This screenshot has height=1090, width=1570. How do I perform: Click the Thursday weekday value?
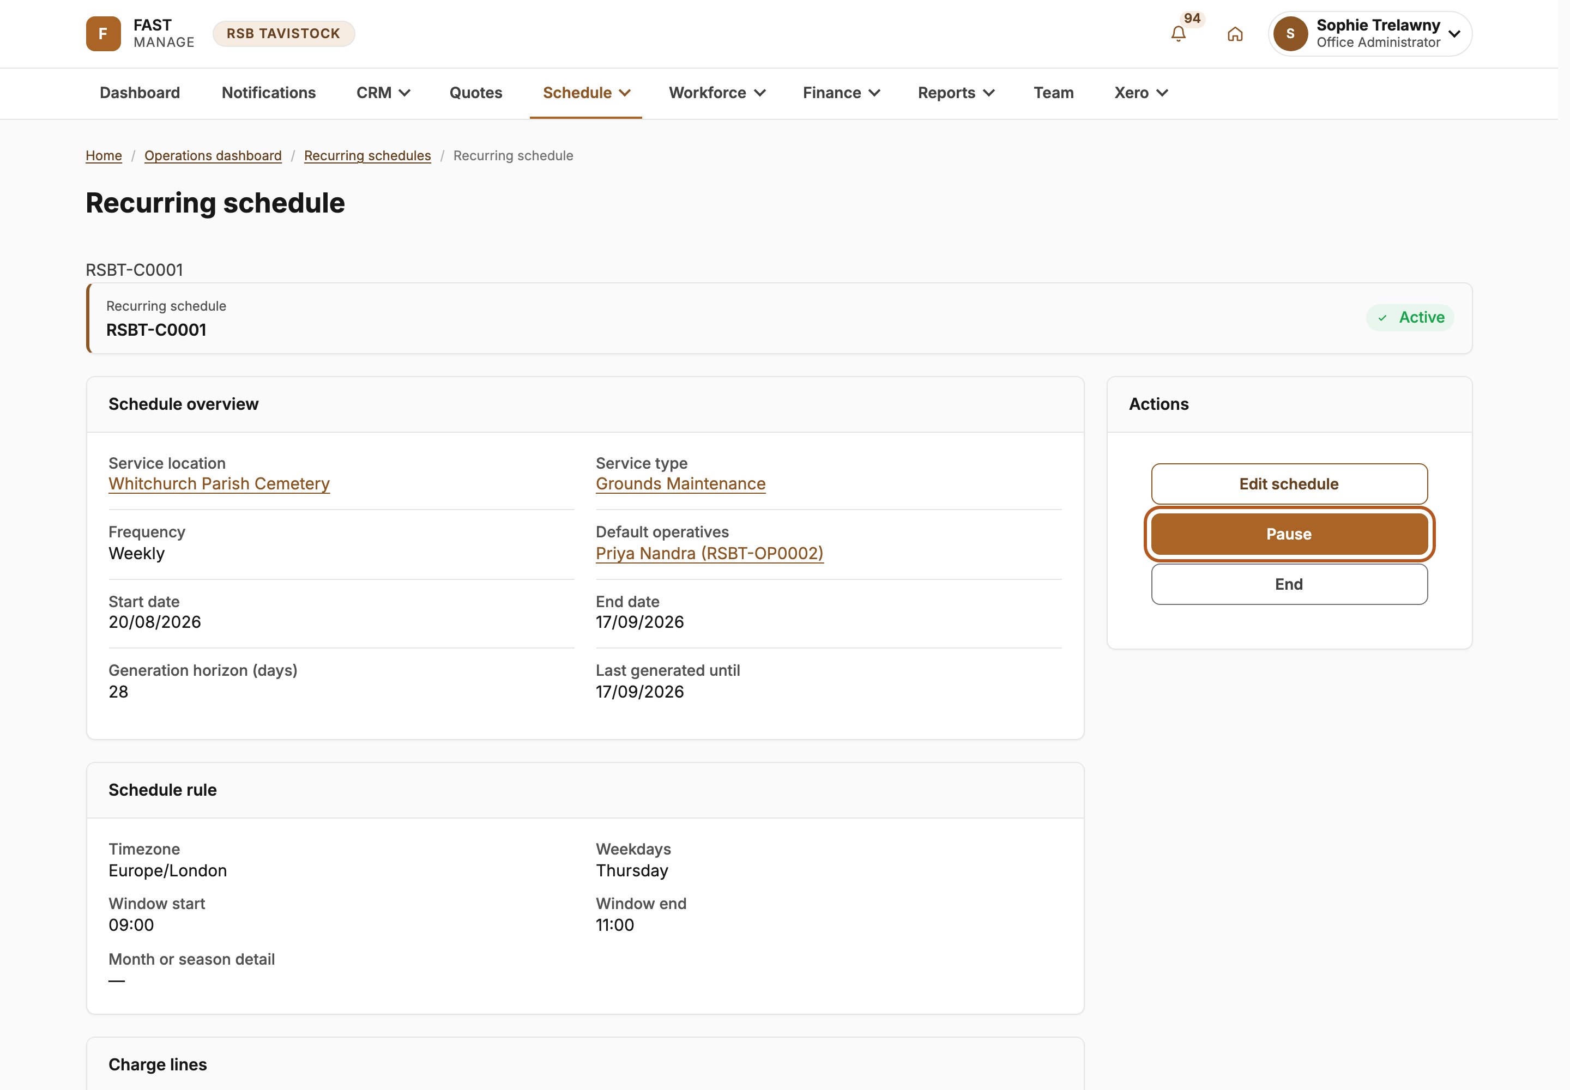(632, 871)
